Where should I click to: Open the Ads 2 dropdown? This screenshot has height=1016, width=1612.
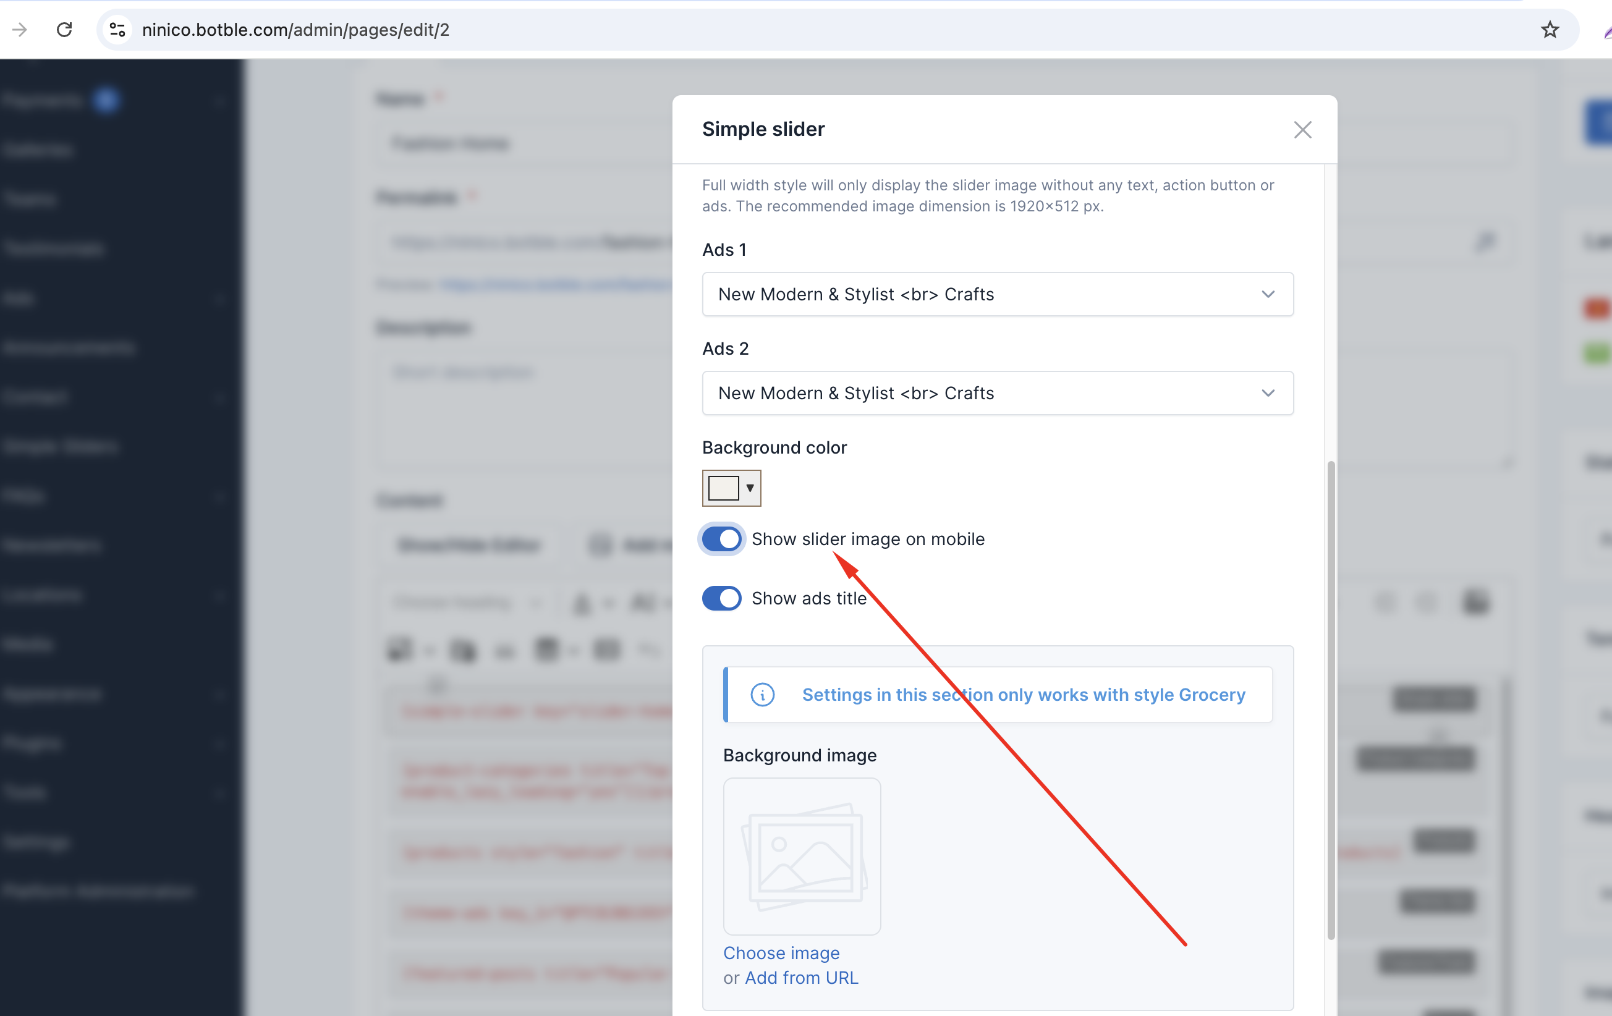(x=998, y=393)
